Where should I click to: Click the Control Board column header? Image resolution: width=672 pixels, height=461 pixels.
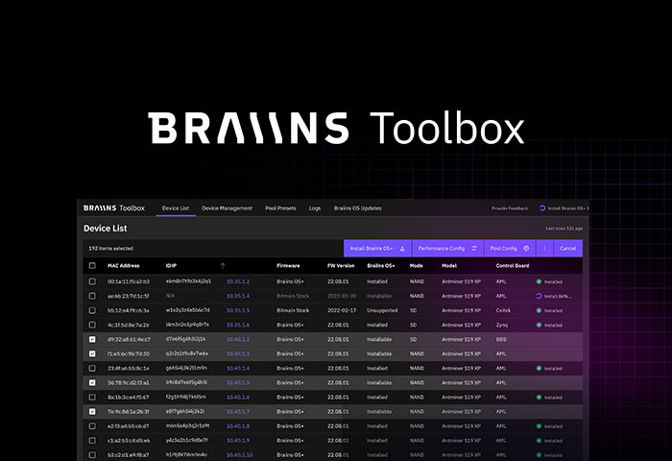click(x=513, y=266)
